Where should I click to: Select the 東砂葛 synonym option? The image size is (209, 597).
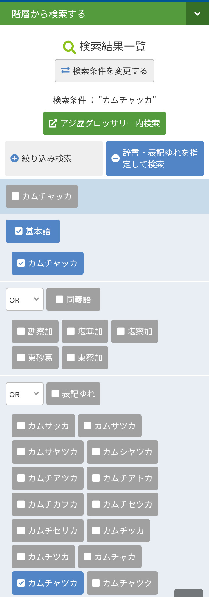(35, 358)
